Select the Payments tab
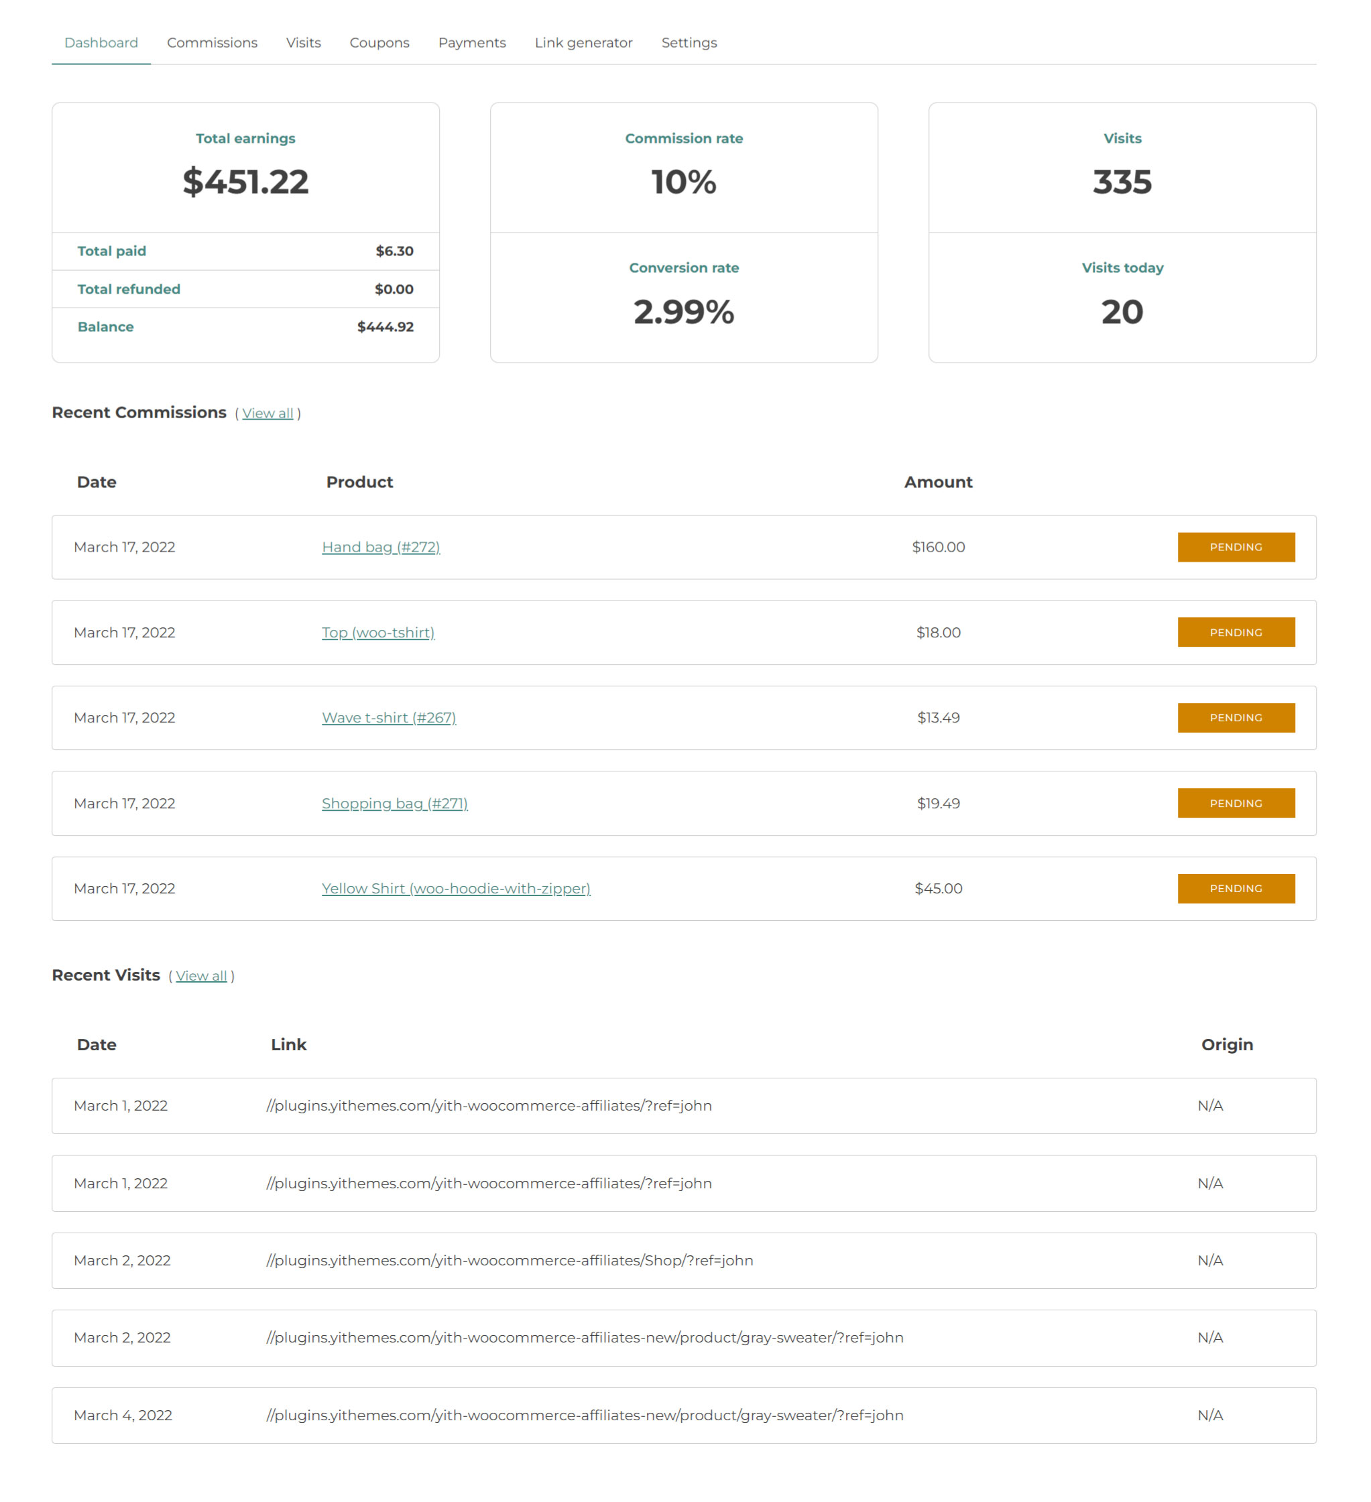This screenshot has width=1371, height=1502. [x=472, y=42]
